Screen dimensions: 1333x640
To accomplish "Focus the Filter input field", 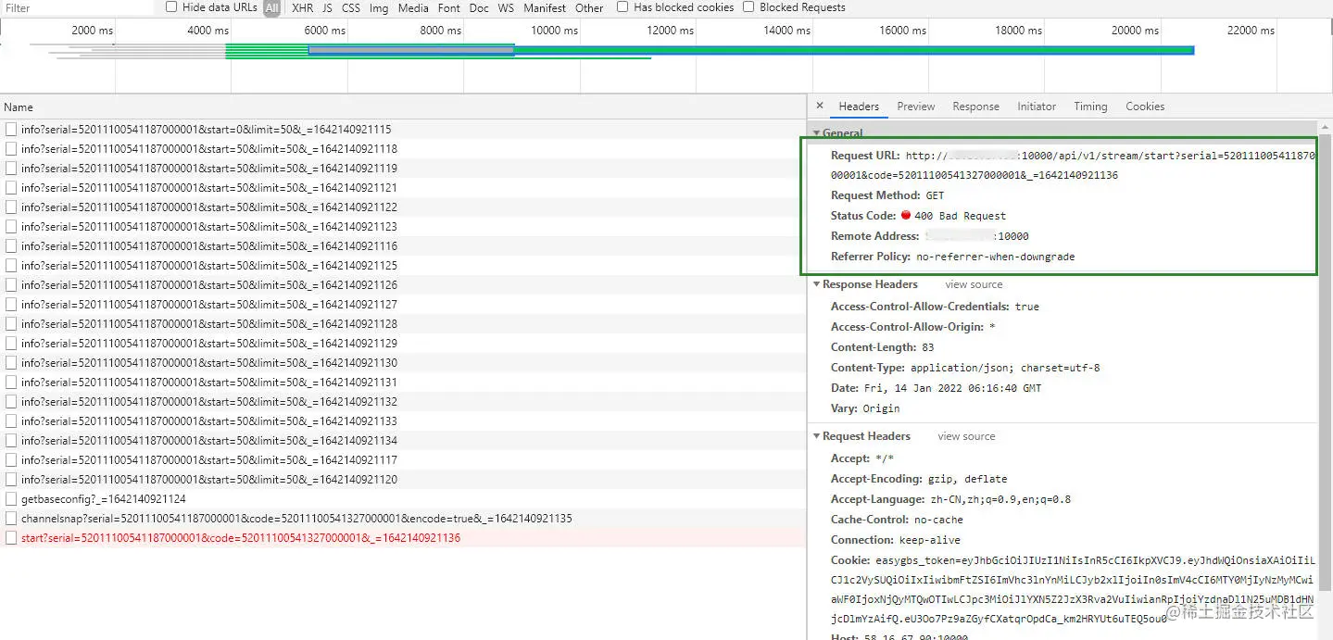I will click(78, 7).
